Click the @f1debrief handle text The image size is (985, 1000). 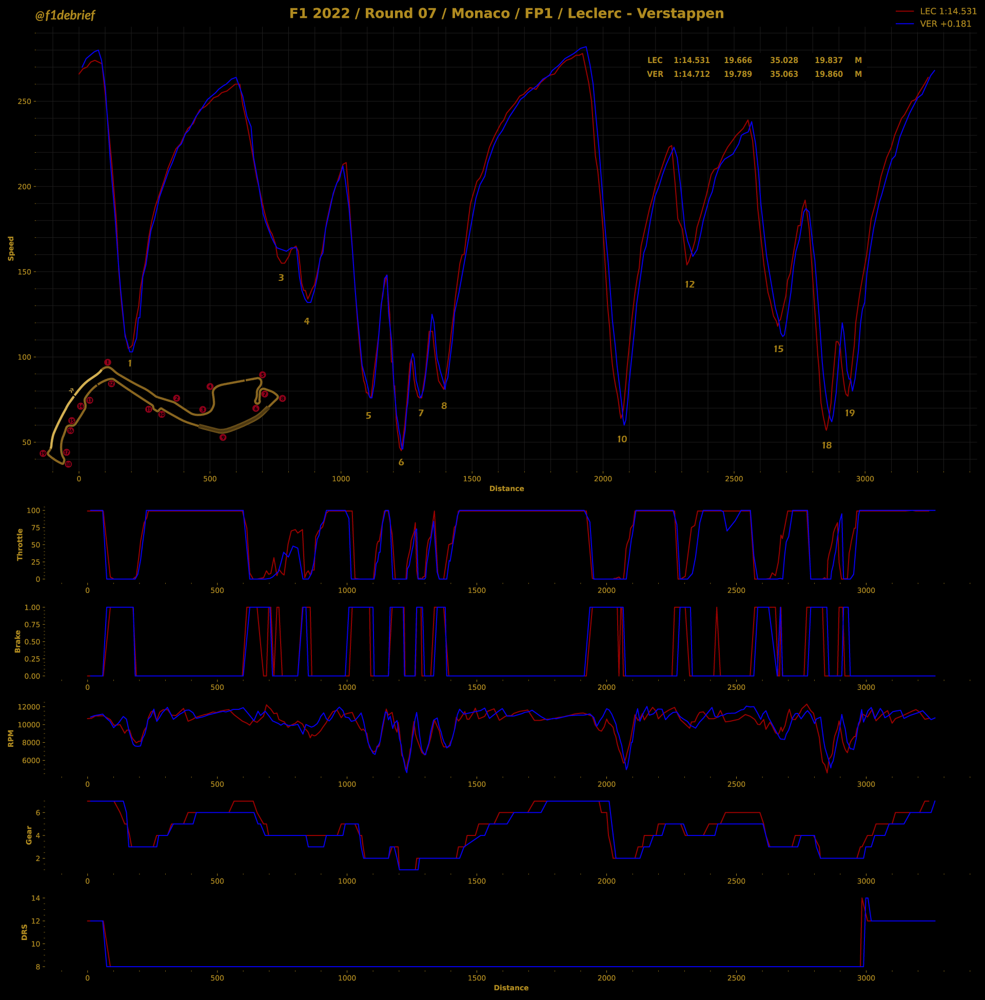point(65,15)
